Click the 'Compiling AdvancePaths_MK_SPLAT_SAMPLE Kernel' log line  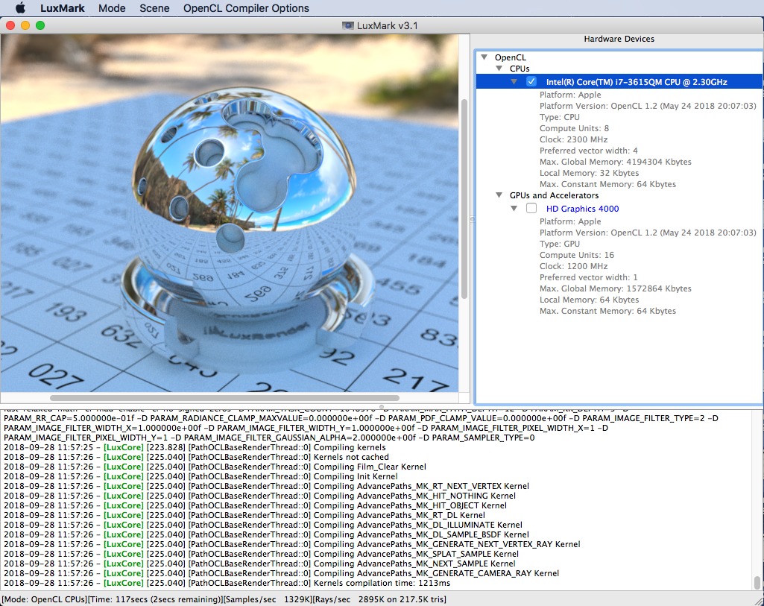click(261, 553)
